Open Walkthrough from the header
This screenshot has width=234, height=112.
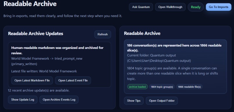[170, 7]
